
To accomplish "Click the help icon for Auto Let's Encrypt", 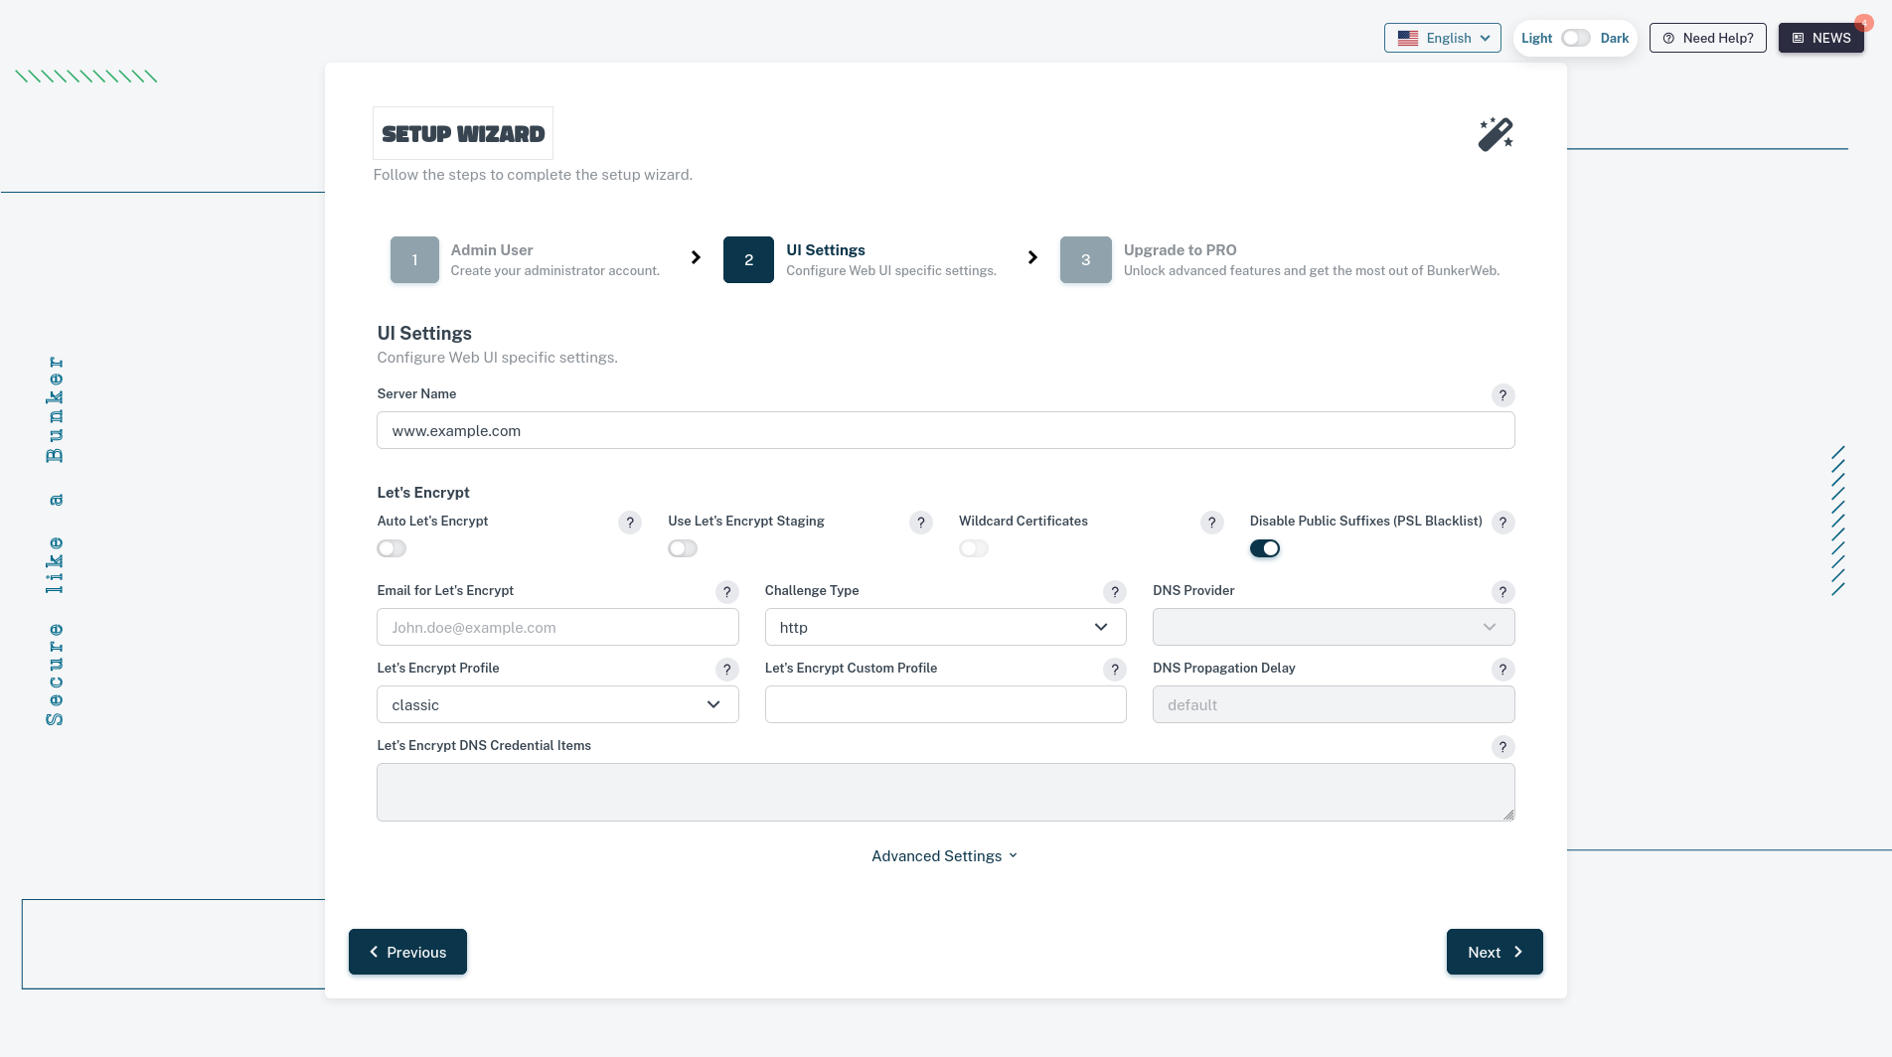I will pos(629,523).
